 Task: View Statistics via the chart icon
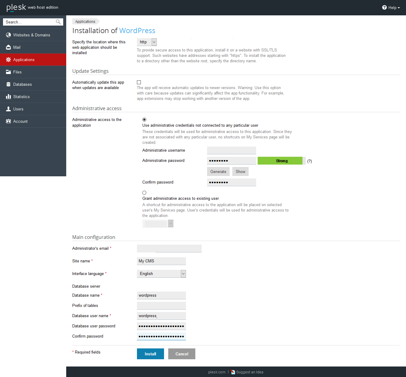(9, 97)
